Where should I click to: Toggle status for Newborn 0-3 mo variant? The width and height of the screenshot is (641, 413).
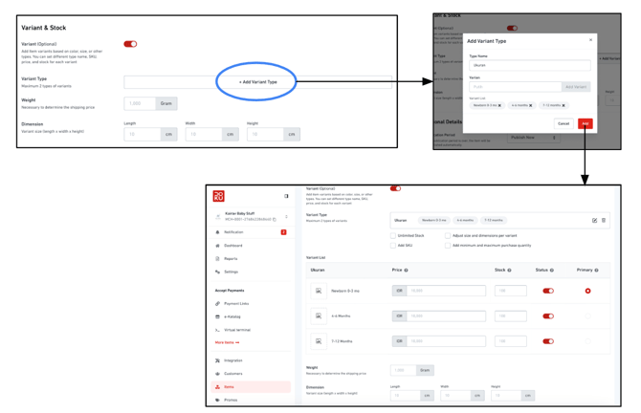point(548,291)
